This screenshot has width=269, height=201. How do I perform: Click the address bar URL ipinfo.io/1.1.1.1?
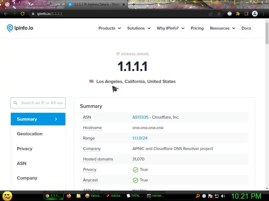[50, 14]
